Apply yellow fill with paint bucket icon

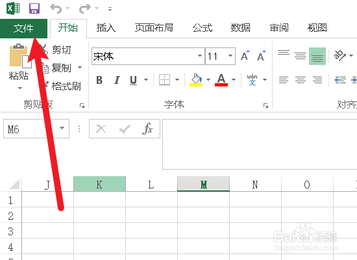click(x=196, y=79)
